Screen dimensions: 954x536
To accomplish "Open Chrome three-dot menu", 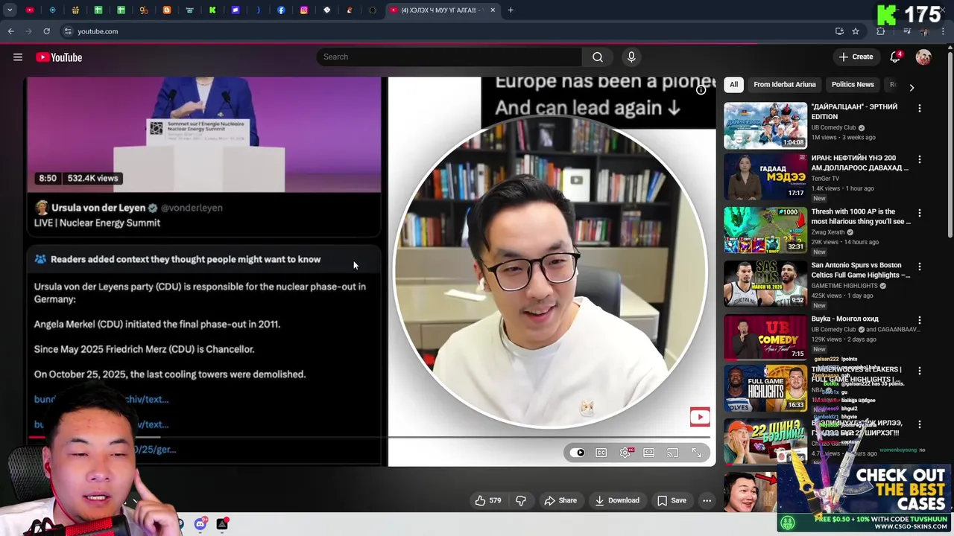I will point(944,31).
